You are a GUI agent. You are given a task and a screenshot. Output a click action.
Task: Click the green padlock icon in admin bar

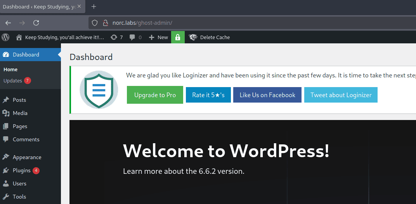pyautogui.click(x=178, y=37)
